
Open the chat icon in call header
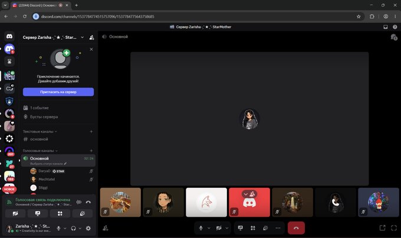[x=394, y=37]
